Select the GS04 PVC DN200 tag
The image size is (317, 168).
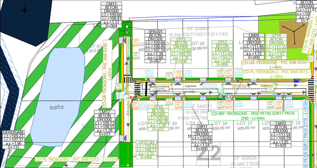(169, 76)
